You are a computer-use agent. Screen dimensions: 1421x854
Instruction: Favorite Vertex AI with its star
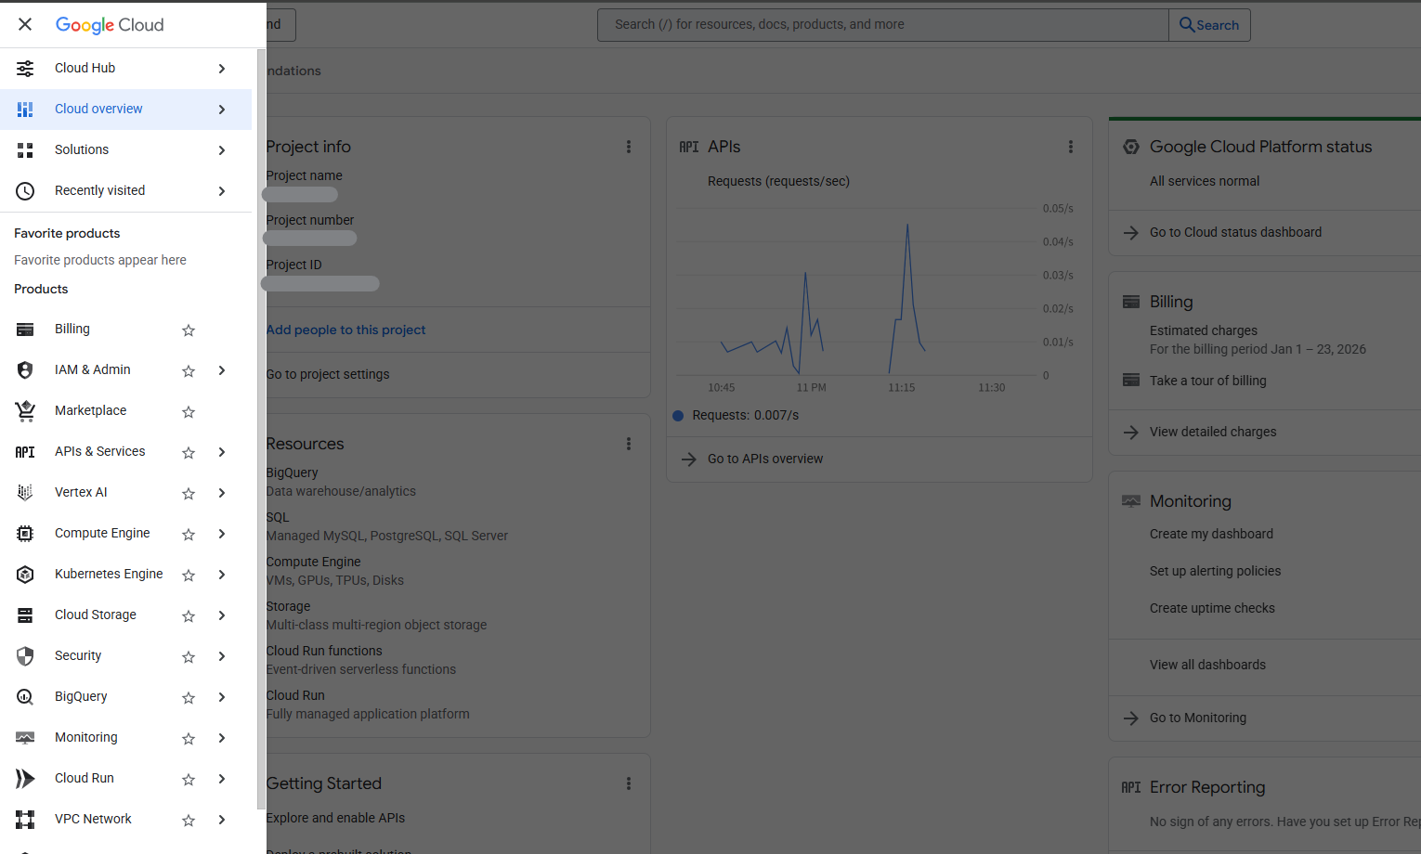click(188, 493)
